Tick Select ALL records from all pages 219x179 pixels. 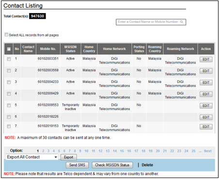pyautogui.click(x=6, y=34)
